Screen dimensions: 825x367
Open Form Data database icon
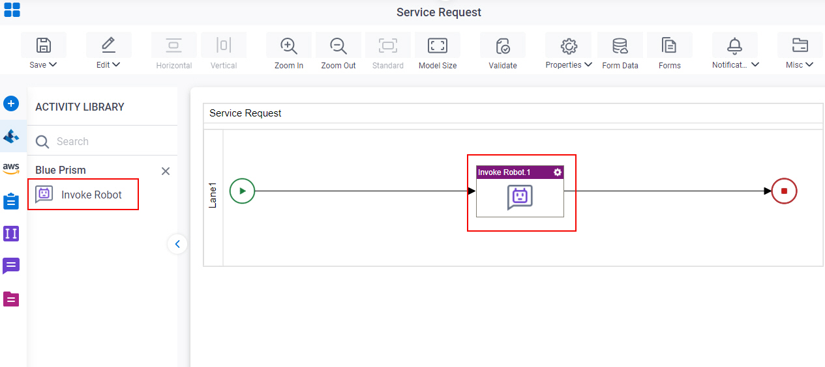(620, 46)
